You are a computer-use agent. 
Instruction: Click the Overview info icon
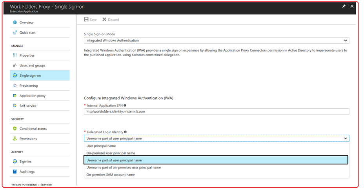tap(15, 22)
